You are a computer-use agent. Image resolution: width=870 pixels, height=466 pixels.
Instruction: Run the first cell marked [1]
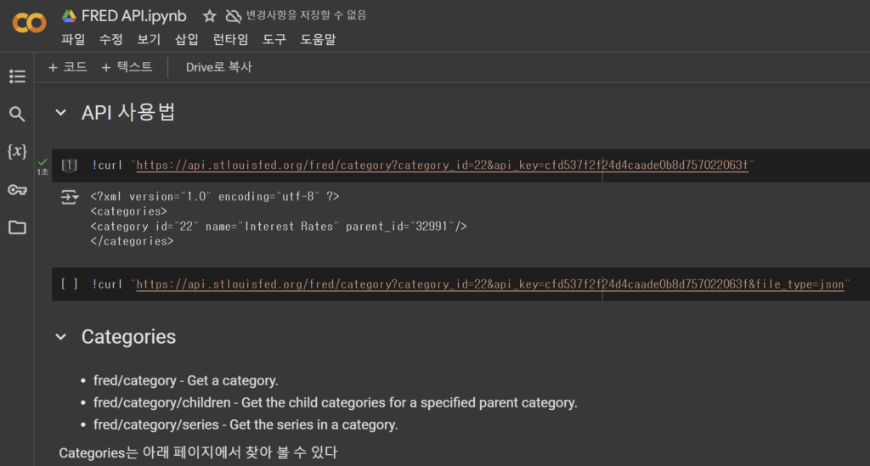(x=69, y=166)
